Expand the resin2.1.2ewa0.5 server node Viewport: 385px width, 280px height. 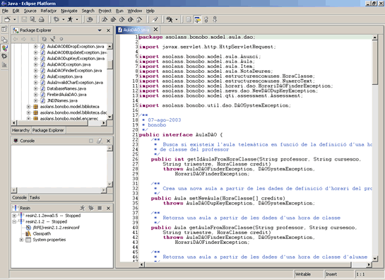(14, 216)
